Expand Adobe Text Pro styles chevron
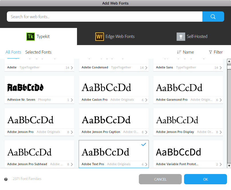The height and width of the screenshot is (190, 231). tap(146, 164)
